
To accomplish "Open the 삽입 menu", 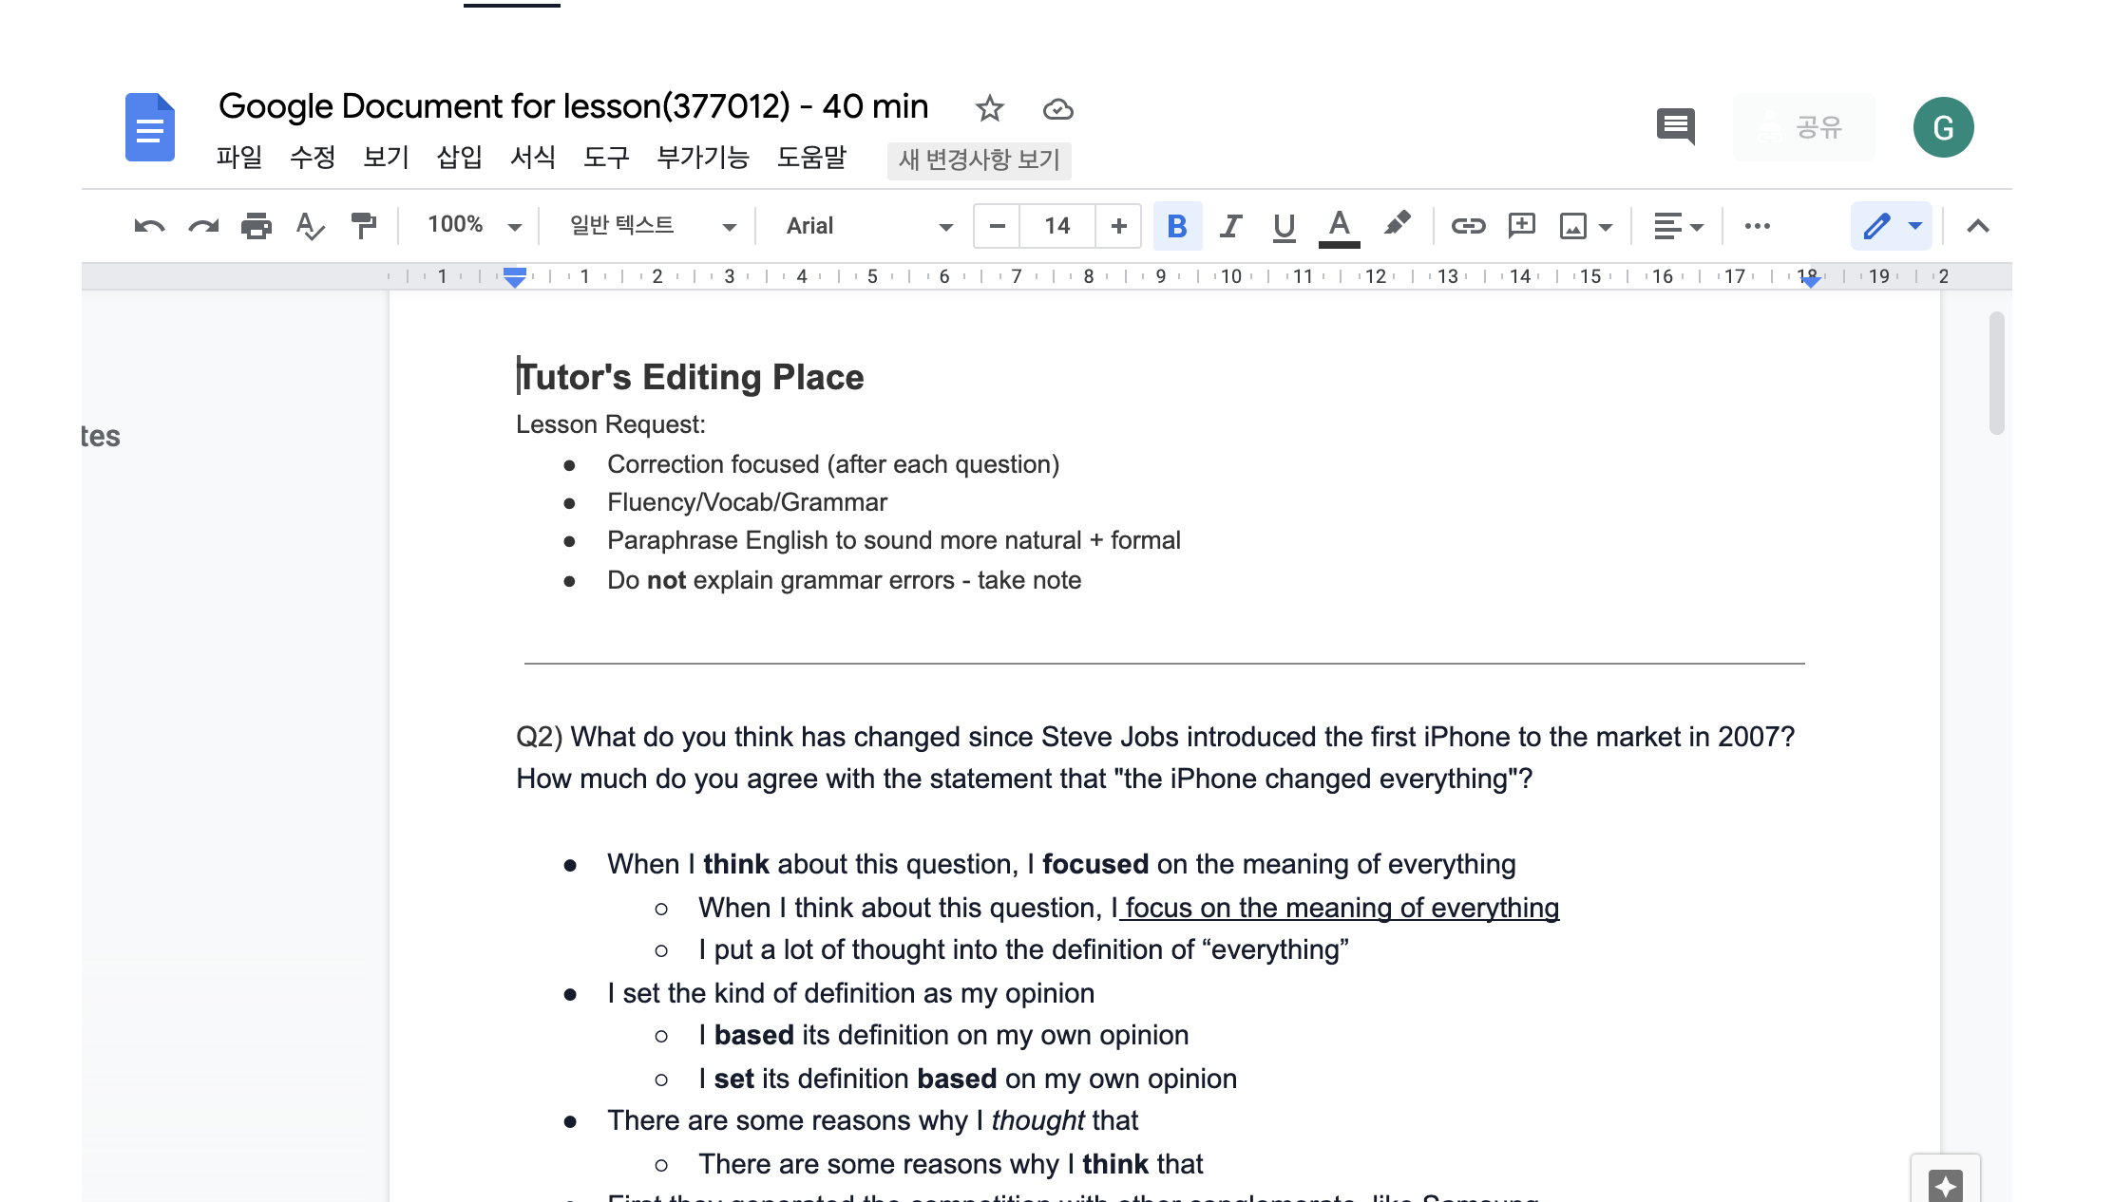I will [459, 158].
